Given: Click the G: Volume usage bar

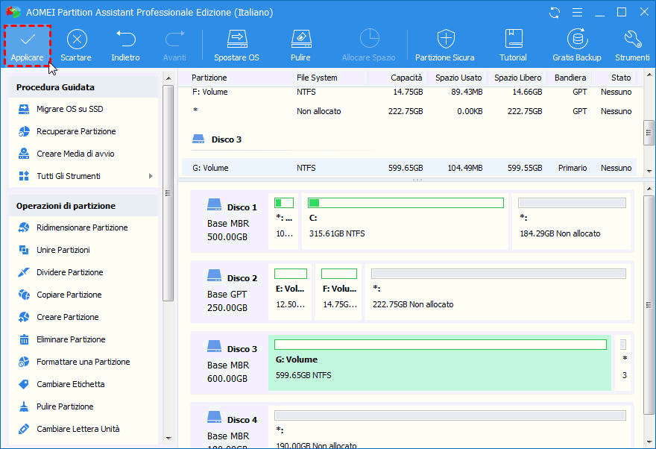Looking at the screenshot, I should coord(440,345).
